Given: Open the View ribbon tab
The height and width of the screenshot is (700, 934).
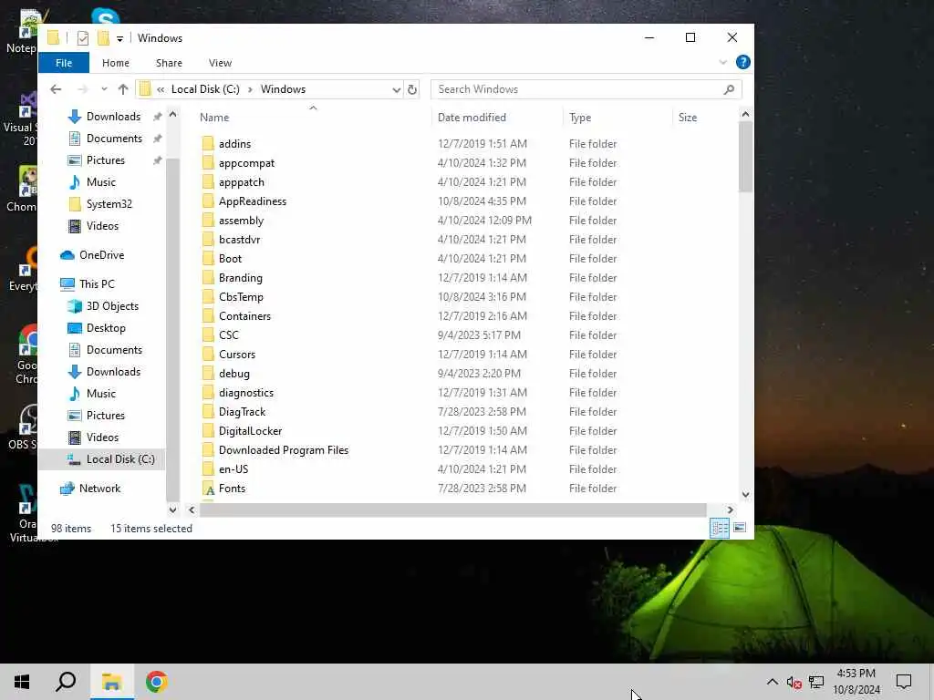Looking at the screenshot, I should (220, 63).
